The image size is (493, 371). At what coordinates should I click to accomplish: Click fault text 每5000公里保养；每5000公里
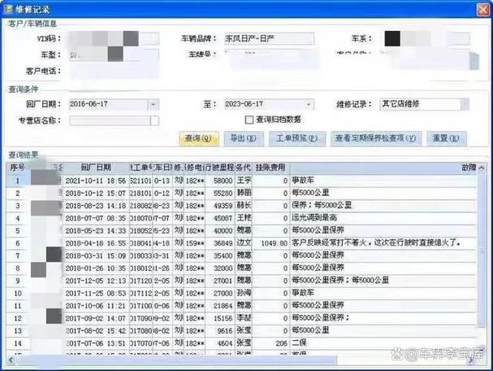[340, 281]
